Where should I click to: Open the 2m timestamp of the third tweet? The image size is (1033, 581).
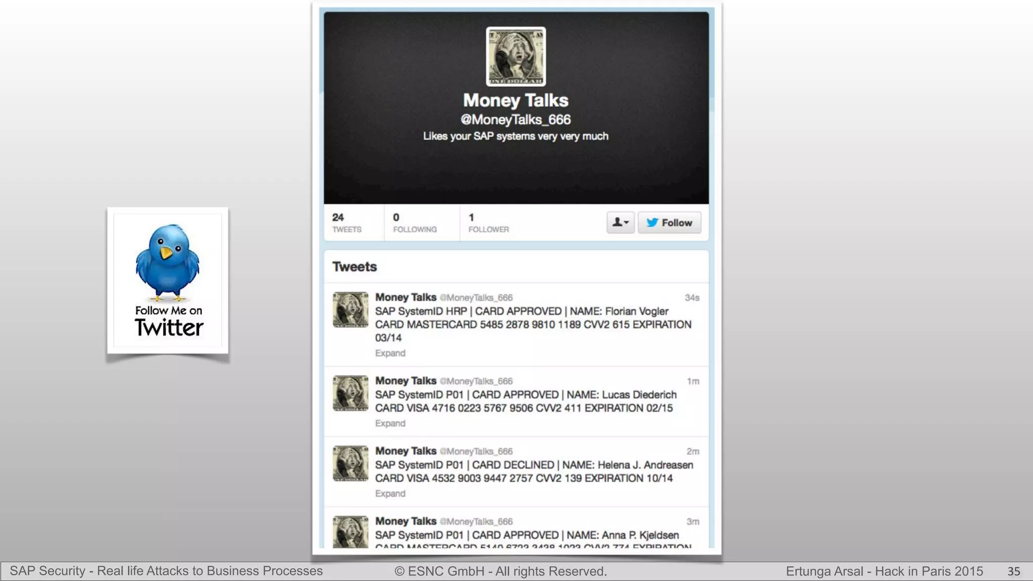(x=693, y=451)
